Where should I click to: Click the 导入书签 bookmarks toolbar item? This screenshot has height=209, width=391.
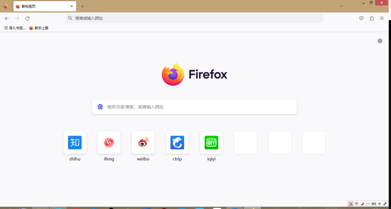(x=15, y=28)
